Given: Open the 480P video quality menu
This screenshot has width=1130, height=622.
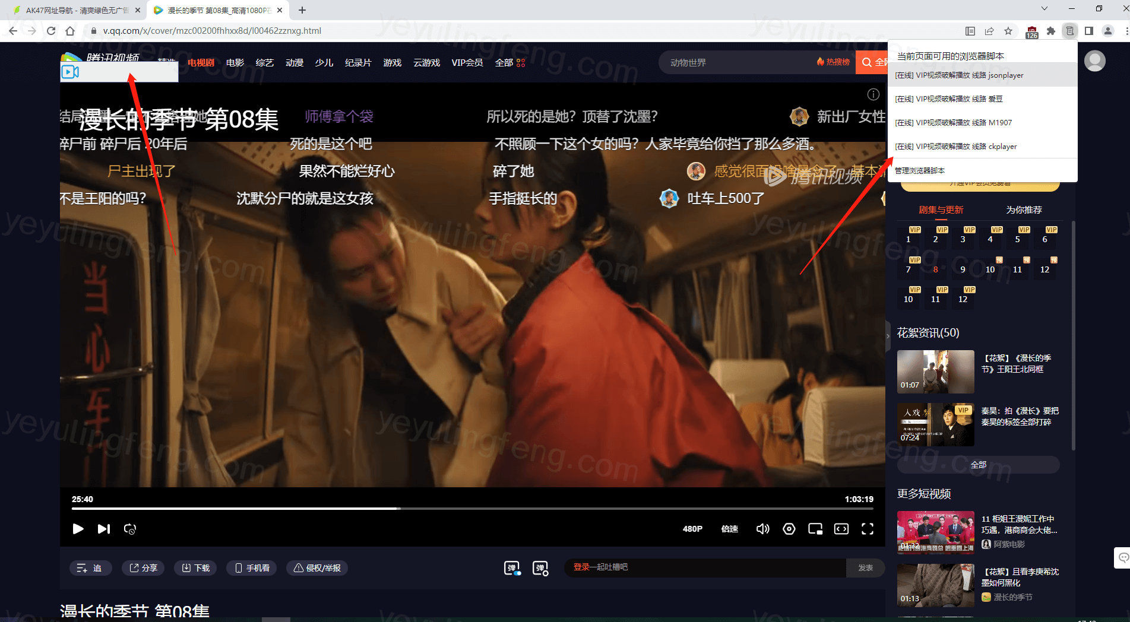Looking at the screenshot, I should pyautogui.click(x=692, y=529).
